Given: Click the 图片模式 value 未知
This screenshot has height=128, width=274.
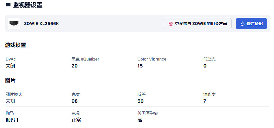Looking at the screenshot, I should pos(10,101).
